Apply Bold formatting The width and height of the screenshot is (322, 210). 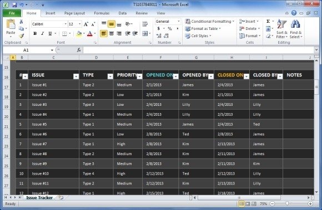point(35,33)
